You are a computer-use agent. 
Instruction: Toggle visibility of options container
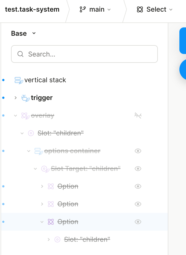tap(138, 151)
